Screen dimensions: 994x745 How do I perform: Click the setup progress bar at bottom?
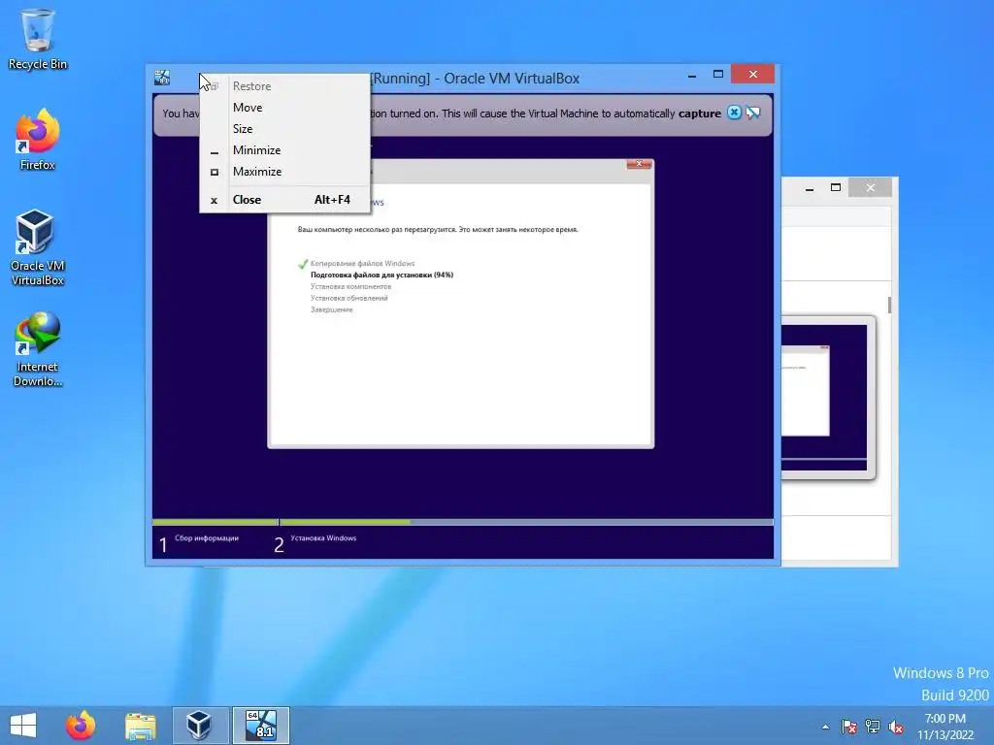[x=463, y=523]
